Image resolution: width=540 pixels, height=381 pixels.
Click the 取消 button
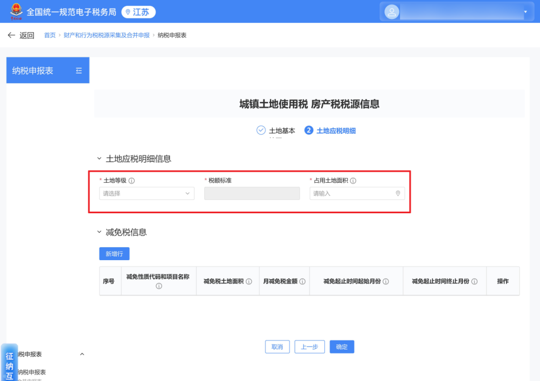(x=277, y=347)
